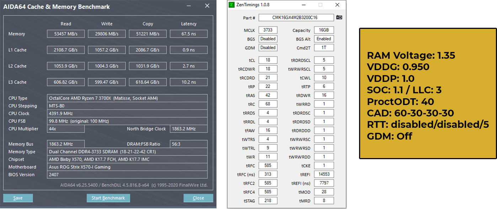Click L3 Cache Latency 10.2 ns

coord(189,82)
